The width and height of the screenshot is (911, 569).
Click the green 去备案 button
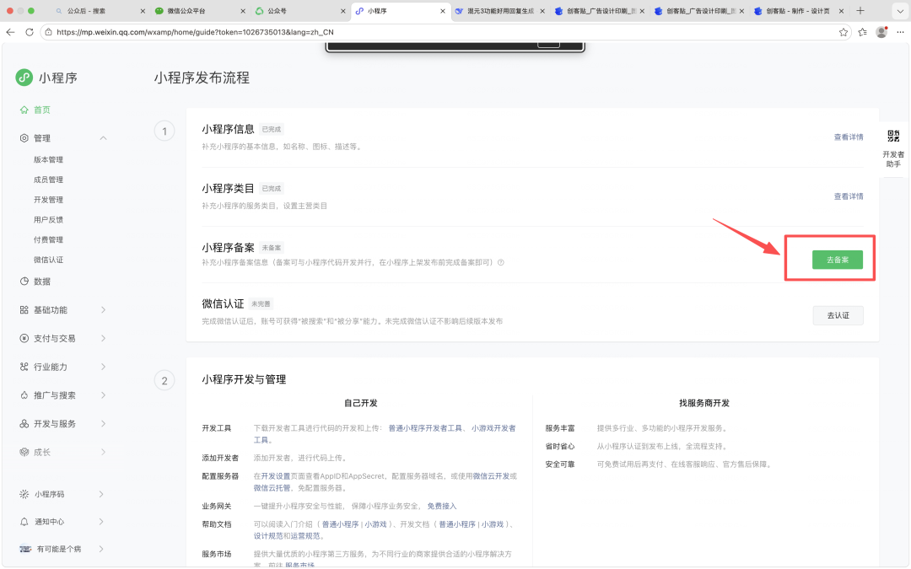coord(838,260)
